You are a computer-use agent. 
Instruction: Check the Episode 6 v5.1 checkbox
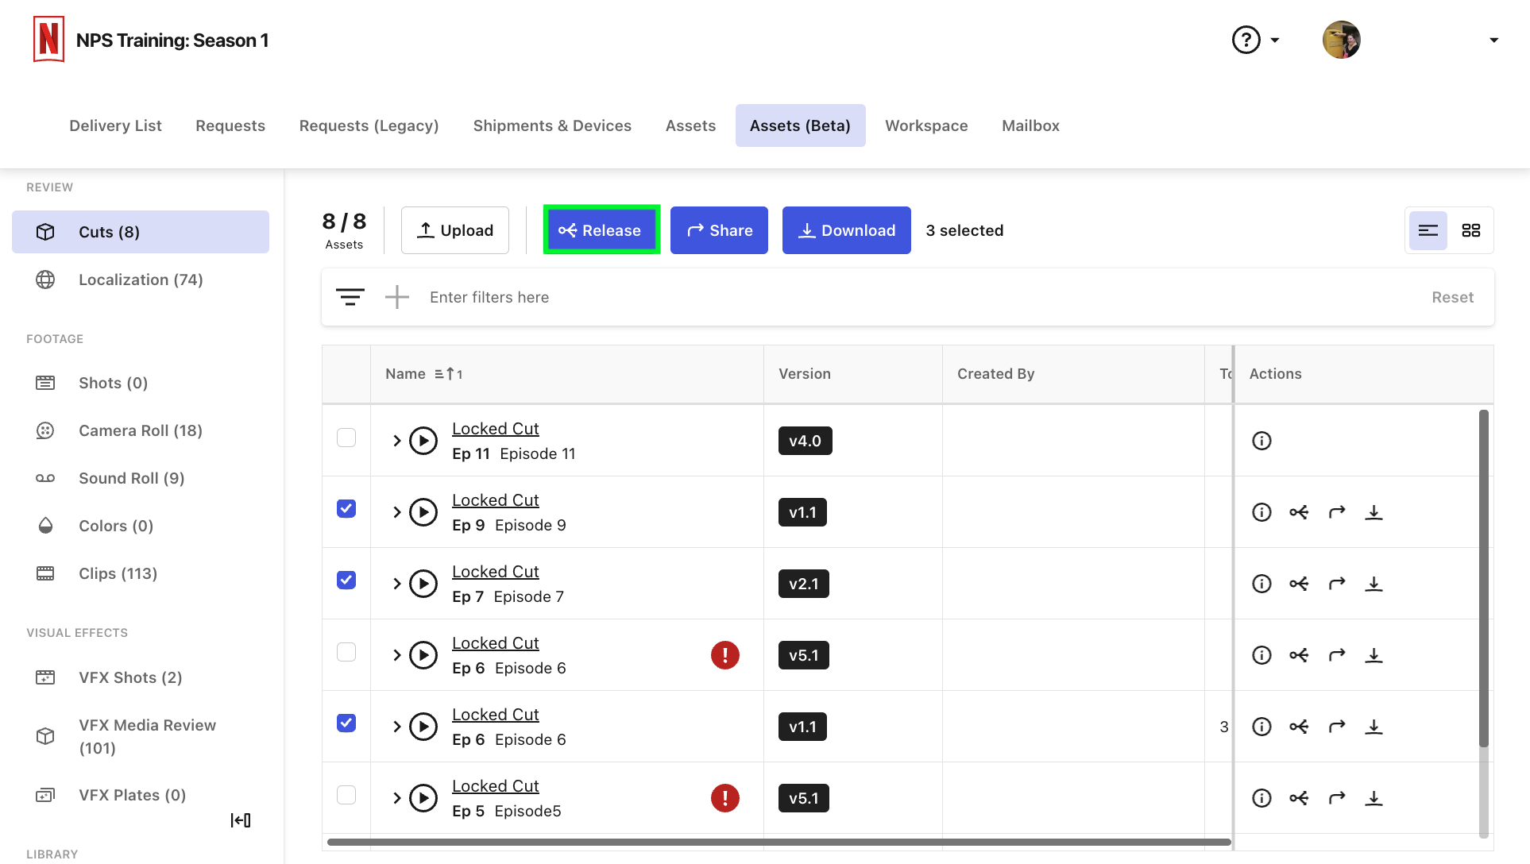tap(346, 652)
